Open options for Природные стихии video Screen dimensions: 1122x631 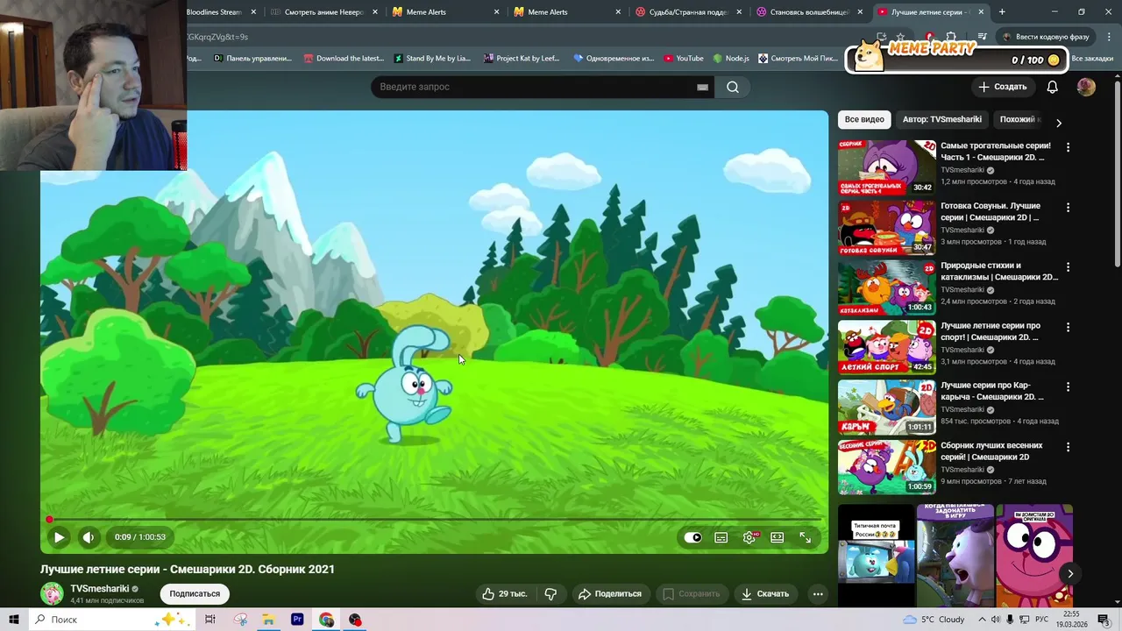(1068, 267)
